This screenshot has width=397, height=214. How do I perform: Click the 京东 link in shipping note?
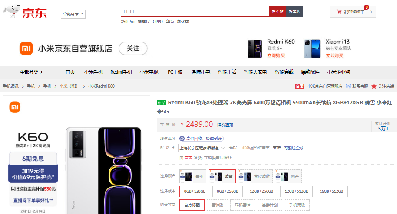[x=189, y=158]
